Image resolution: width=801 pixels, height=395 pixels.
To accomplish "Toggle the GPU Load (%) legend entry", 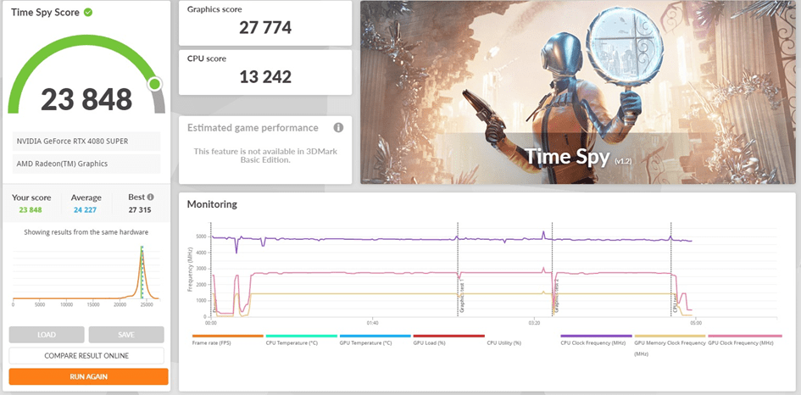I will click(x=448, y=340).
